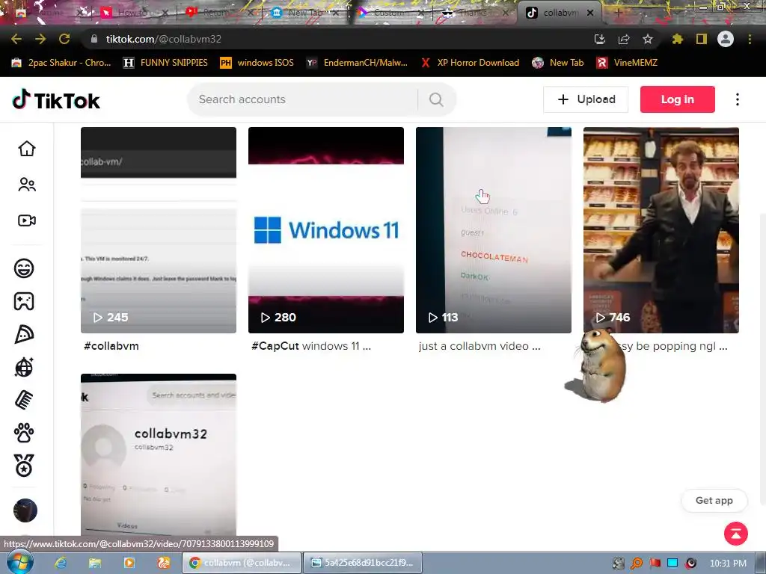Open the New Tab bookmark
Screen dimensions: 766x574
(558, 63)
